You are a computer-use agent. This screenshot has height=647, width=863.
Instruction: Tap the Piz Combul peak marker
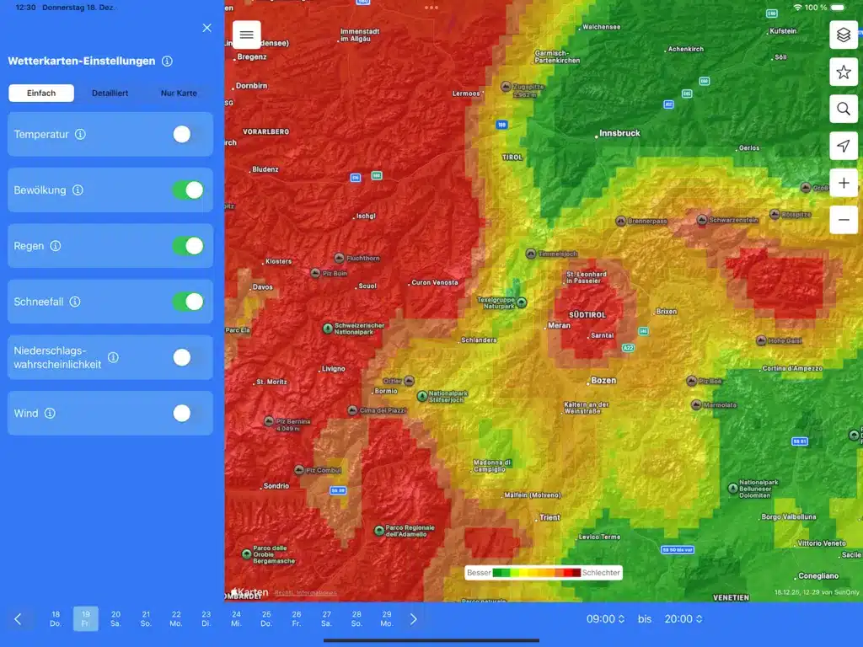(299, 470)
